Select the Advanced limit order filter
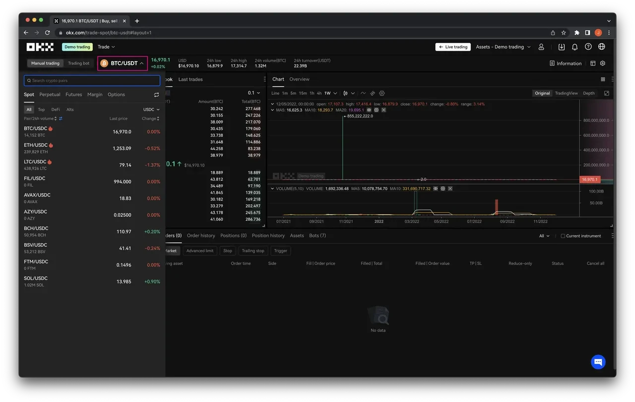This screenshot has height=402, width=635. [x=200, y=251]
